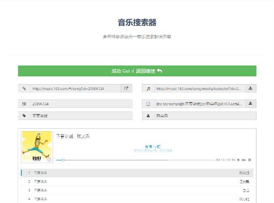Click the pause button on album cover corner
This screenshot has height=203, width=274.
(49, 159)
